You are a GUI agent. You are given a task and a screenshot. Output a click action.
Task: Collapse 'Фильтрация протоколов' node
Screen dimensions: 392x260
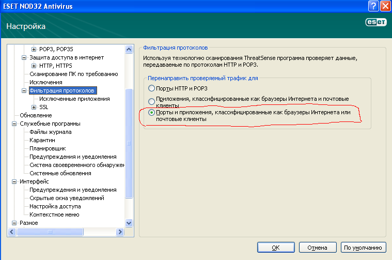pos(24,90)
